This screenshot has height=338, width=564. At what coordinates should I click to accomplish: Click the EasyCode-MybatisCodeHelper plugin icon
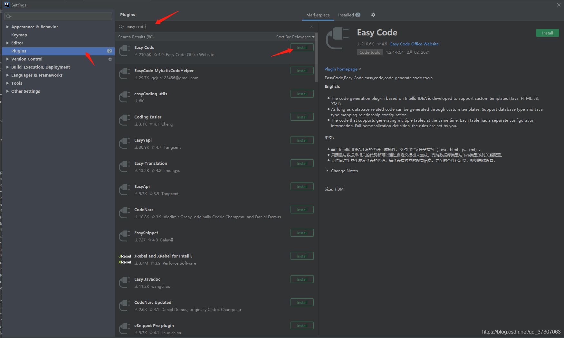point(125,74)
